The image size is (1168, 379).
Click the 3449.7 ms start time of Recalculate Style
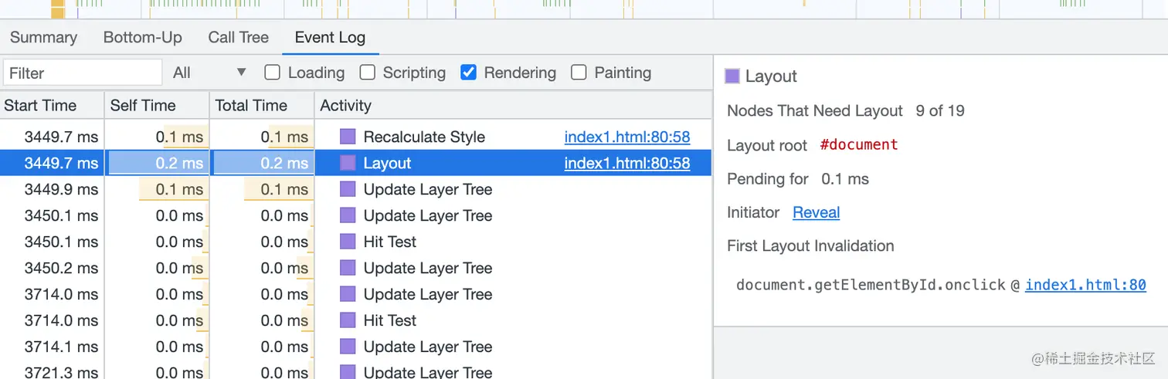pyautogui.click(x=61, y=137)
